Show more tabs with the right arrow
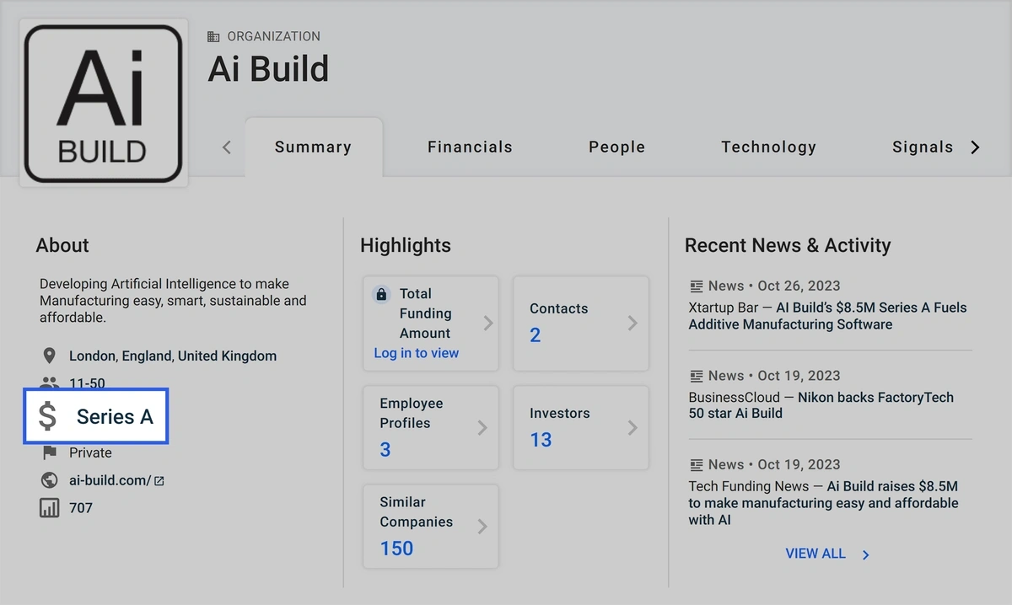 [975, 147]
